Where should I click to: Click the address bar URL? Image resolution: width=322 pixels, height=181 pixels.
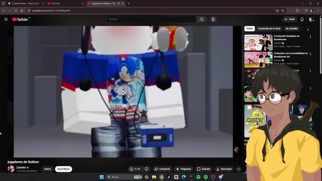[51, 11]
